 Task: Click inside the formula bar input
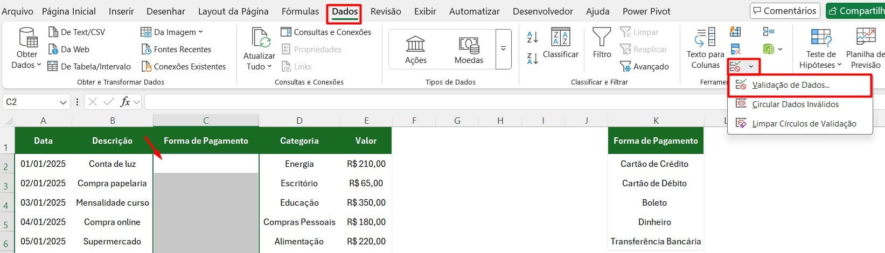point(512,102)
